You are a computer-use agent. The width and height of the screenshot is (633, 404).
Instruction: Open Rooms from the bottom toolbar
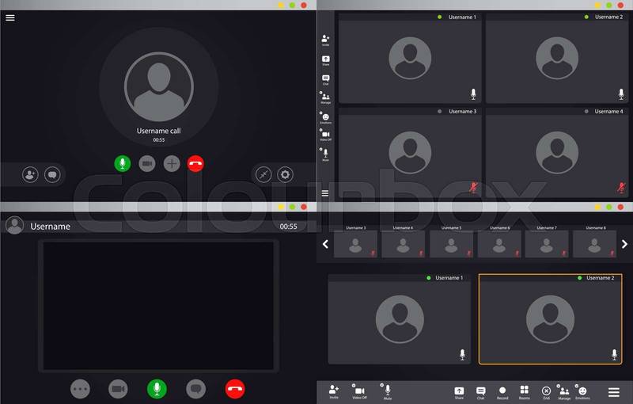coord(524,391)
